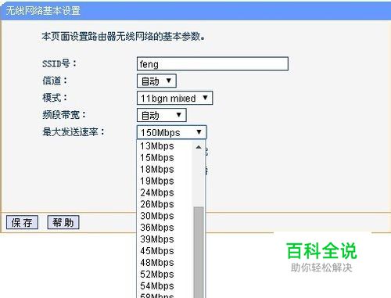Select 15Mbps from the rate list
The image size is (391, 298).
(165, 158)
